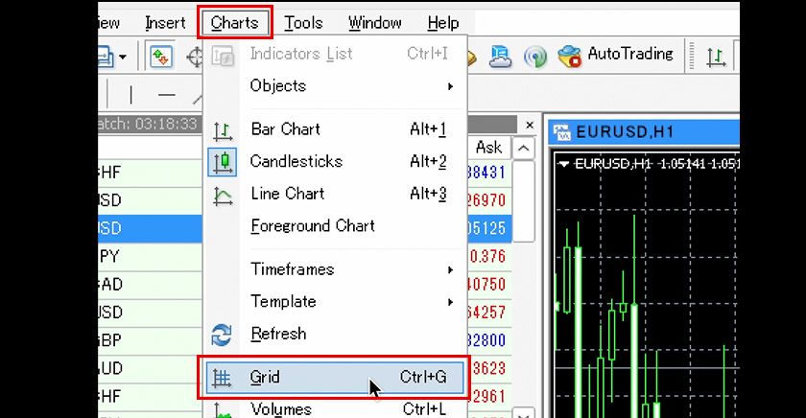Choose Candlesticks chart type

(335, 162)
